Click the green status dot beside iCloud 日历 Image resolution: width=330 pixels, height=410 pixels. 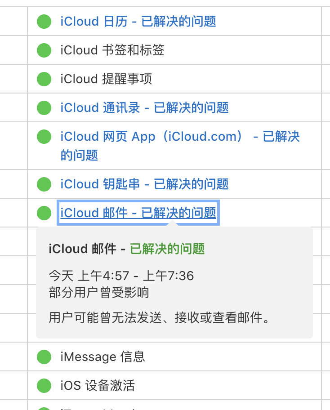click(x=44, y=21)
